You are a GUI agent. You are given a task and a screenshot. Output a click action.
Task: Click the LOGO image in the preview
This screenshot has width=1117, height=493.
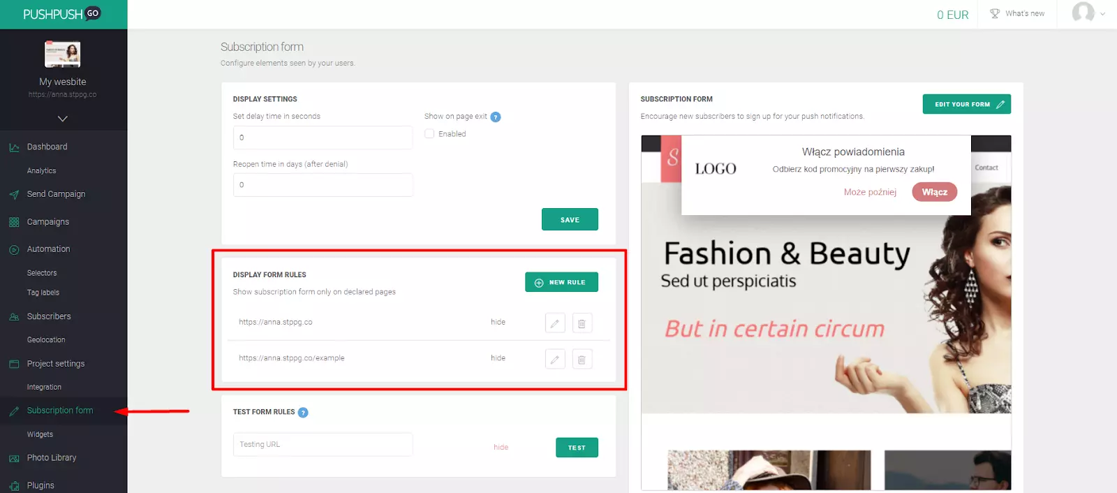716,169
